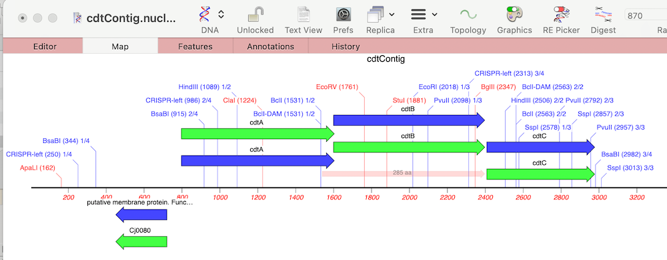Viewport: 667px width, 260px height.
Task: Click the EcoRV (1761) site label
Action: (338, 87)
